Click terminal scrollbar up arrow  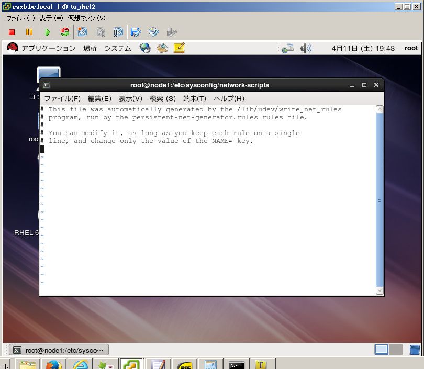(380, 109)
